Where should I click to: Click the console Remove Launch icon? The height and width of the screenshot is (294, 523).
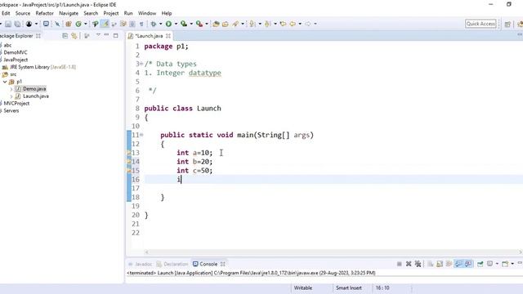click(x=409, y=264)
